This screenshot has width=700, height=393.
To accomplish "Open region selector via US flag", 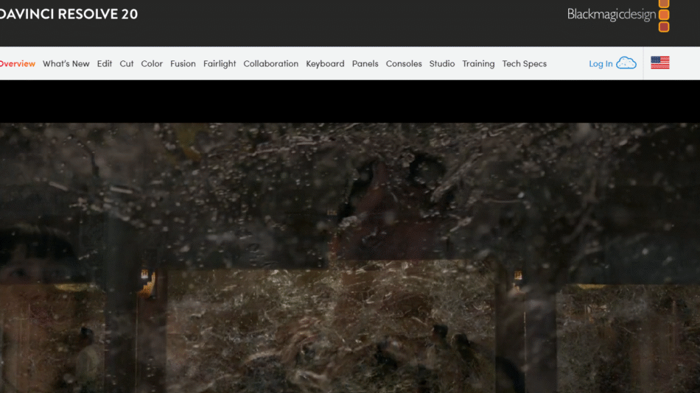I will point(659,63).
